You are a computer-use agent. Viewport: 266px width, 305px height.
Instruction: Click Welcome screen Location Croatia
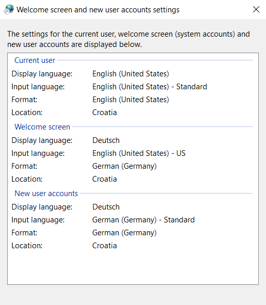[105, 179]
